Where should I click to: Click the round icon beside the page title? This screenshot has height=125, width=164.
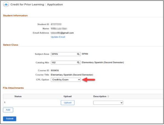5,5
